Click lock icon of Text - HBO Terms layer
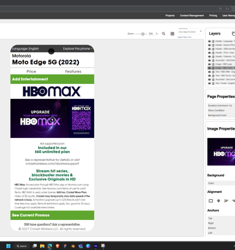Viewport: 235px width, 250px height. pos(213,76)
